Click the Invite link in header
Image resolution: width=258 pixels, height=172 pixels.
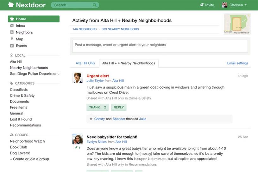210,5
